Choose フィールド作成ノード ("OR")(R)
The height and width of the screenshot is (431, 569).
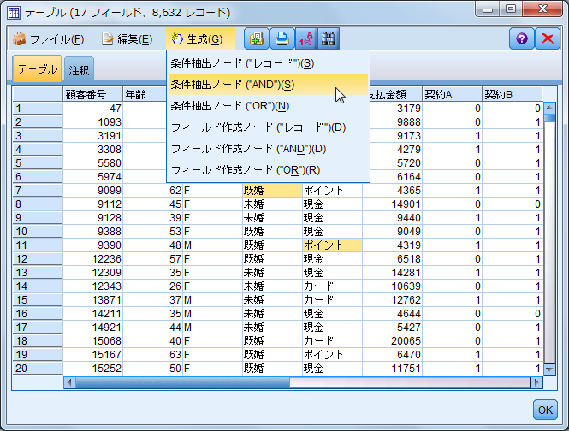point(268,170)
